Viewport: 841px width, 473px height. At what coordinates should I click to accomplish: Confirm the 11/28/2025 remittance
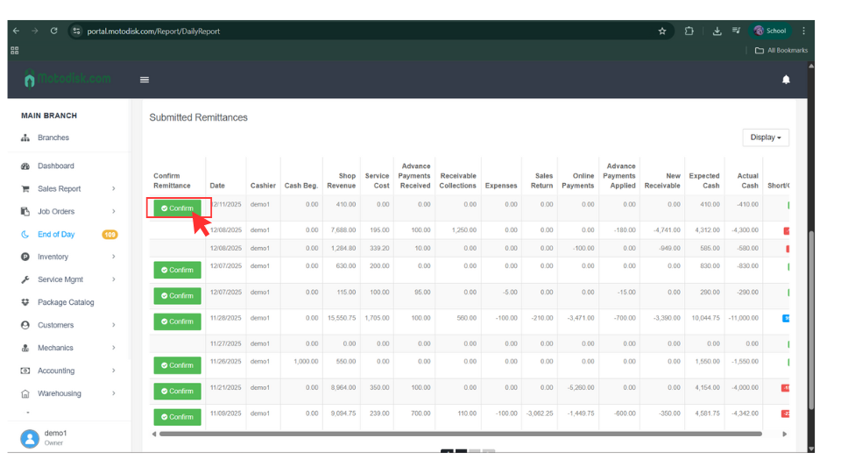(177, 321)
